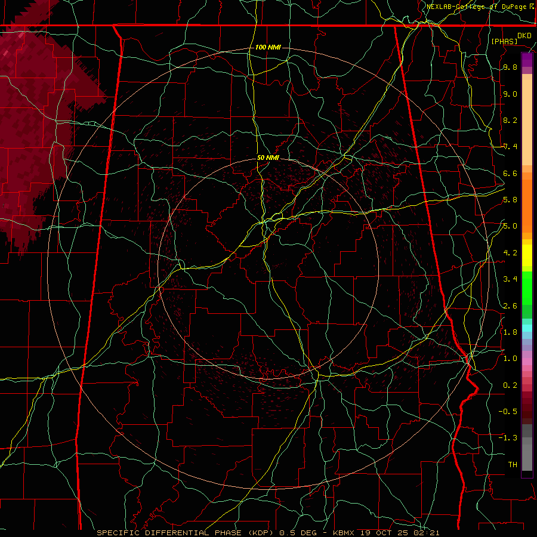Image resolution: width=537 pixels, height=537 pixels.
Task: Click the 9.8 value on color scale
Action: (x=510, y=67)
